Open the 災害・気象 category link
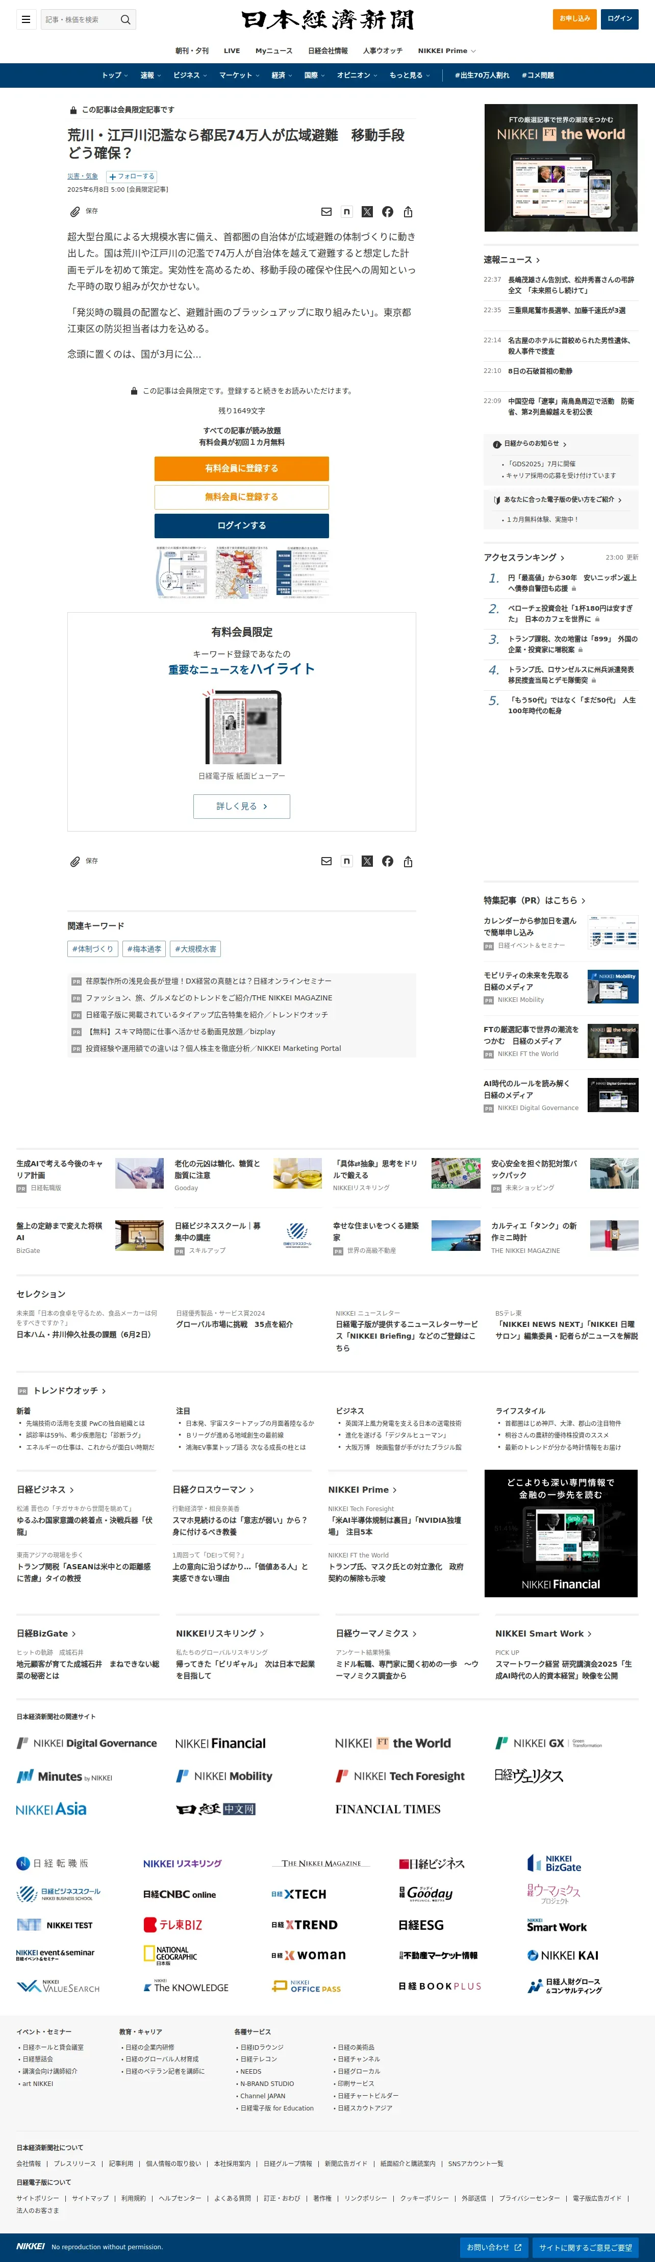This screenshot has width=655, height=2262. coord(83,177)
